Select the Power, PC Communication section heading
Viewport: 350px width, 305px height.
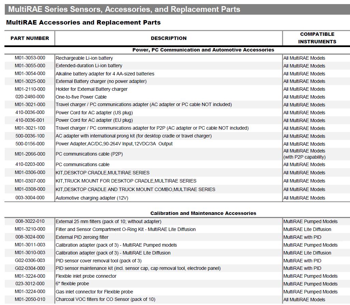pos(202,49)
